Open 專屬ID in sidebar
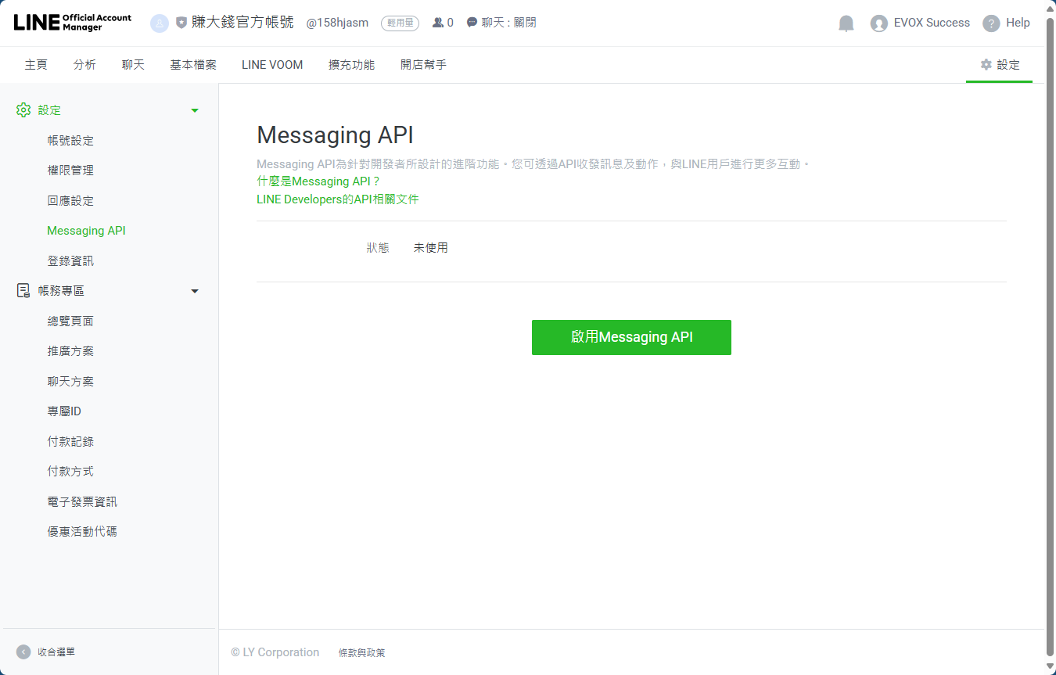This screenshot has width=1056, height=675. (64, 411)
